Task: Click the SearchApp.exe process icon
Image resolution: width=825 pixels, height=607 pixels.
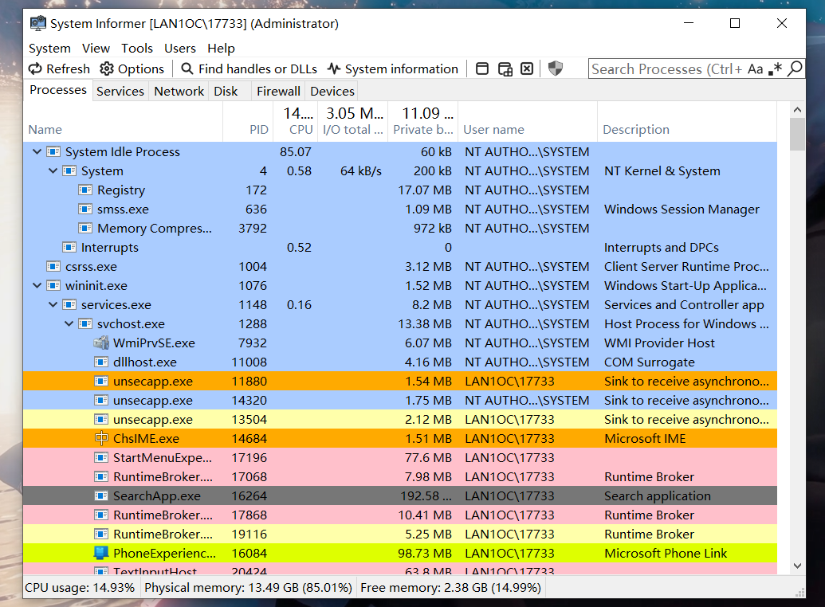Action: [x=101, y=496]
